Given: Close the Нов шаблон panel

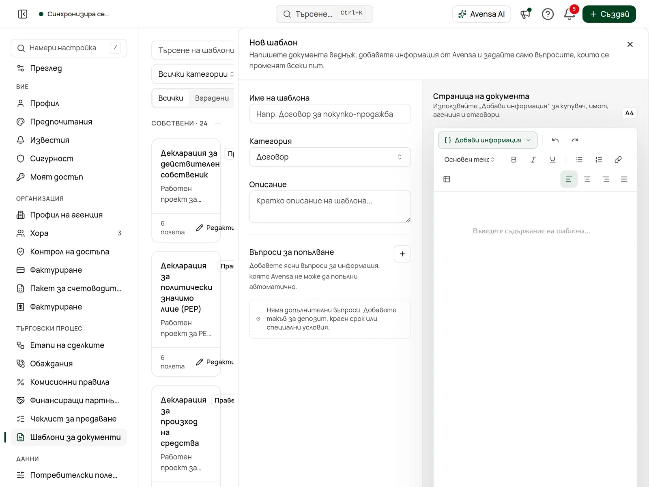Looking at the screenshot, I should click(630, 44).
